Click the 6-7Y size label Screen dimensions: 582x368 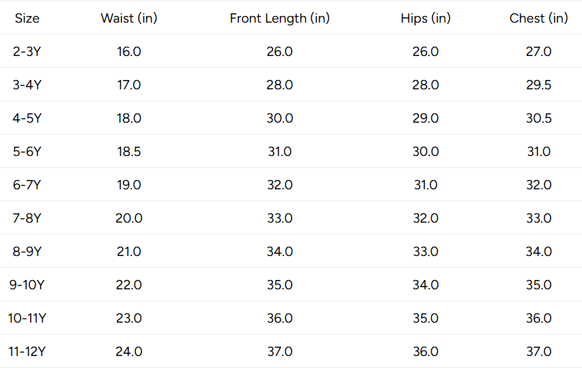27,185
